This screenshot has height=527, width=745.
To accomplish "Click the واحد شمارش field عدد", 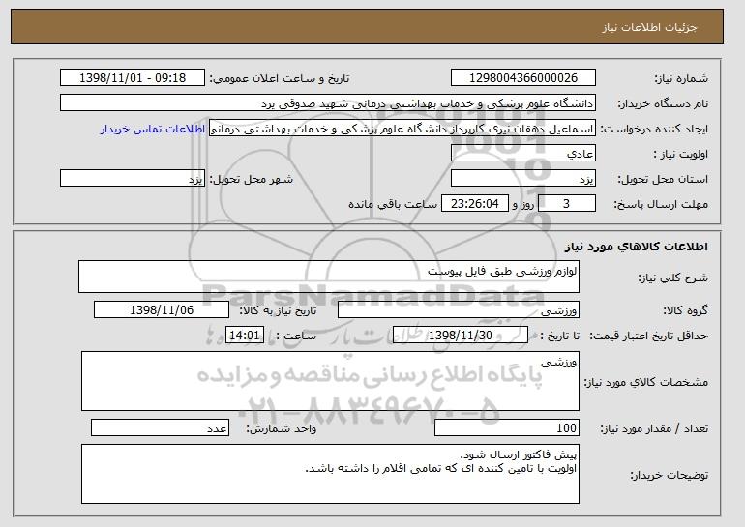I will pyautogui.click(x=160, y=427).
